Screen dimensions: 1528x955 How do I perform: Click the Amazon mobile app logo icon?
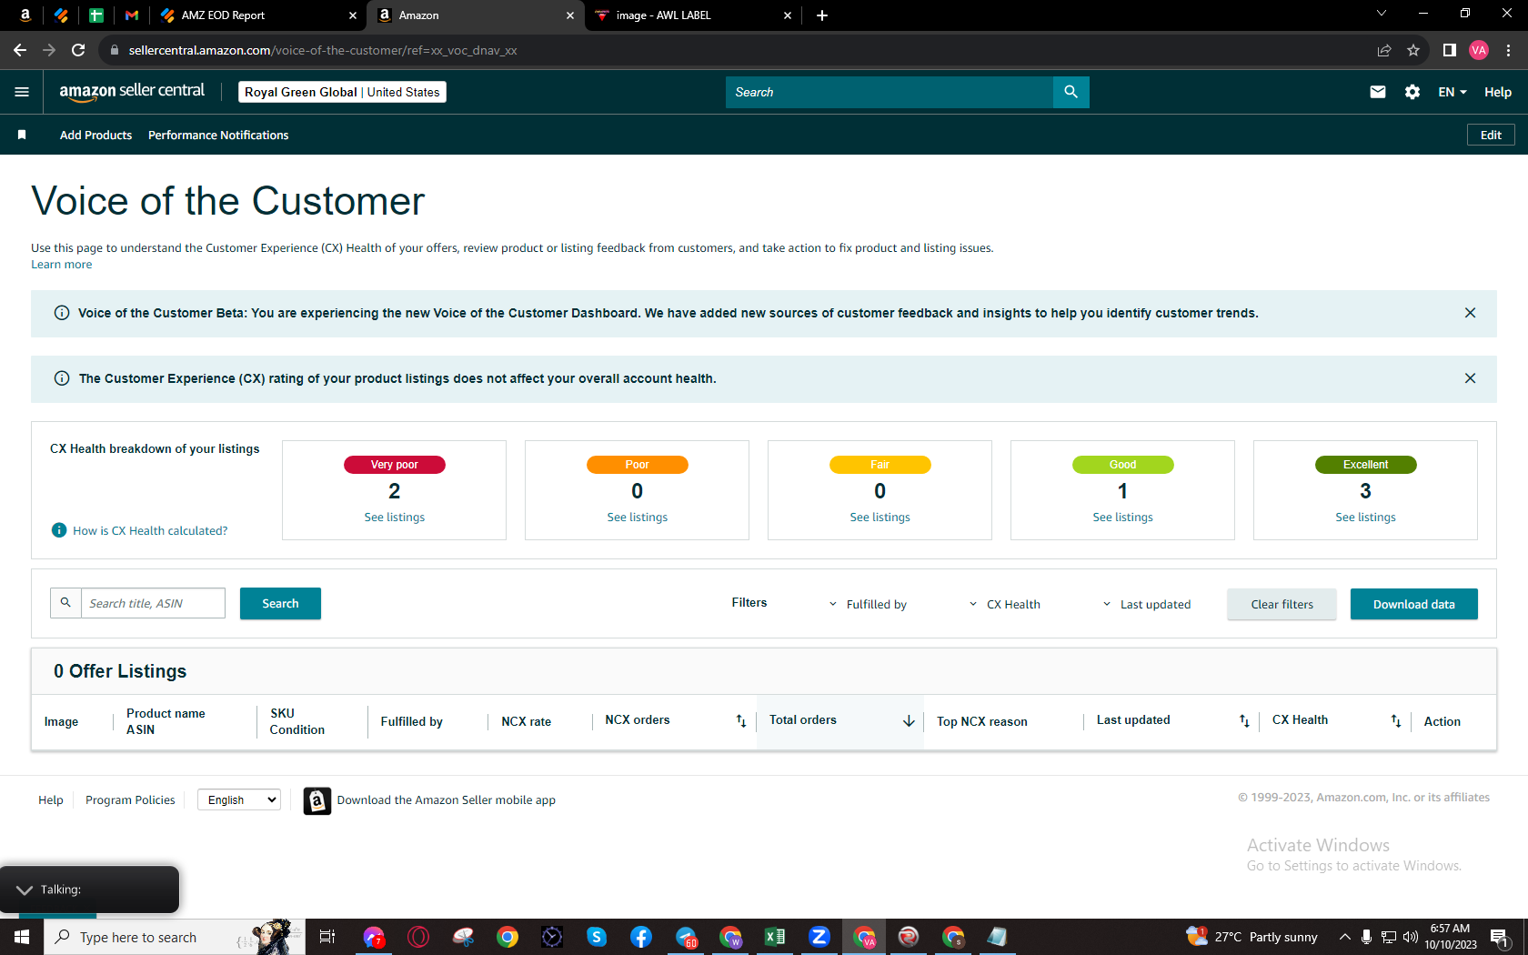pos(317,800)
